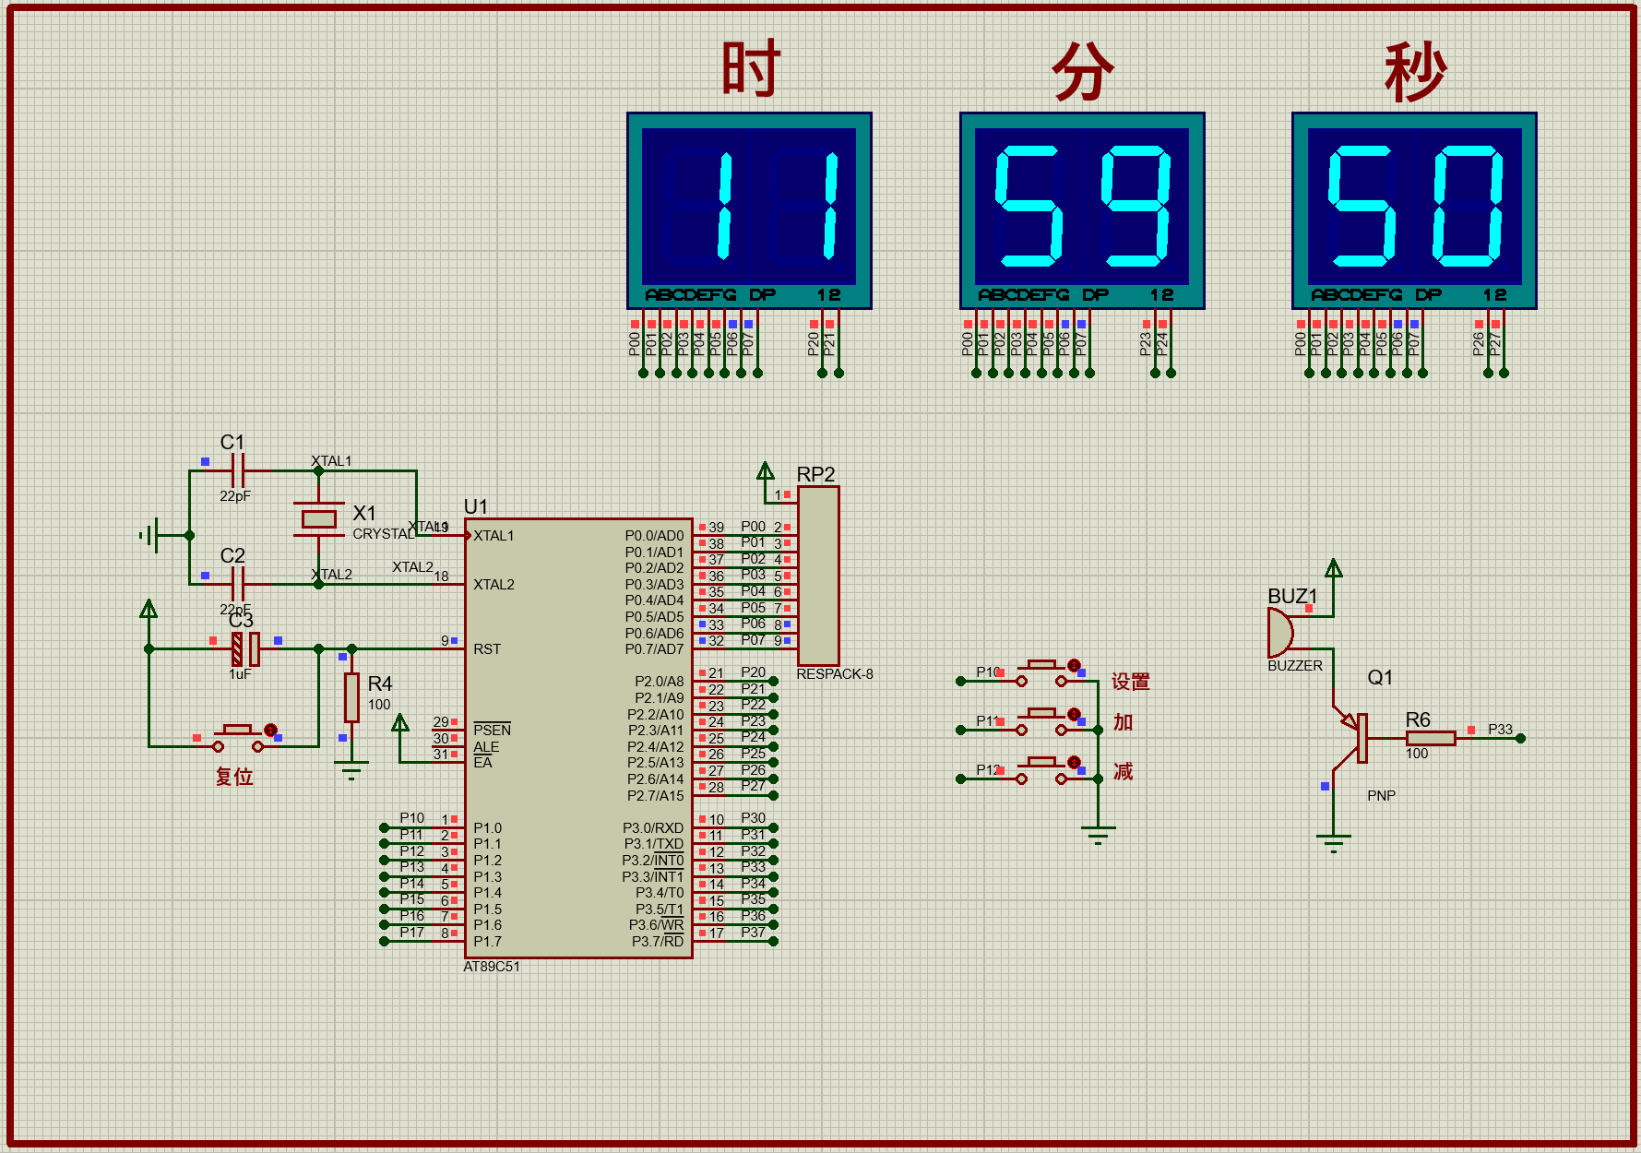
Task: Click the BUZZER label text
Action: pos(1295,666)
